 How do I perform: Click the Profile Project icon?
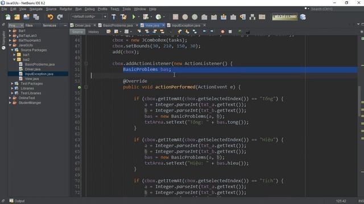point(158,17)
